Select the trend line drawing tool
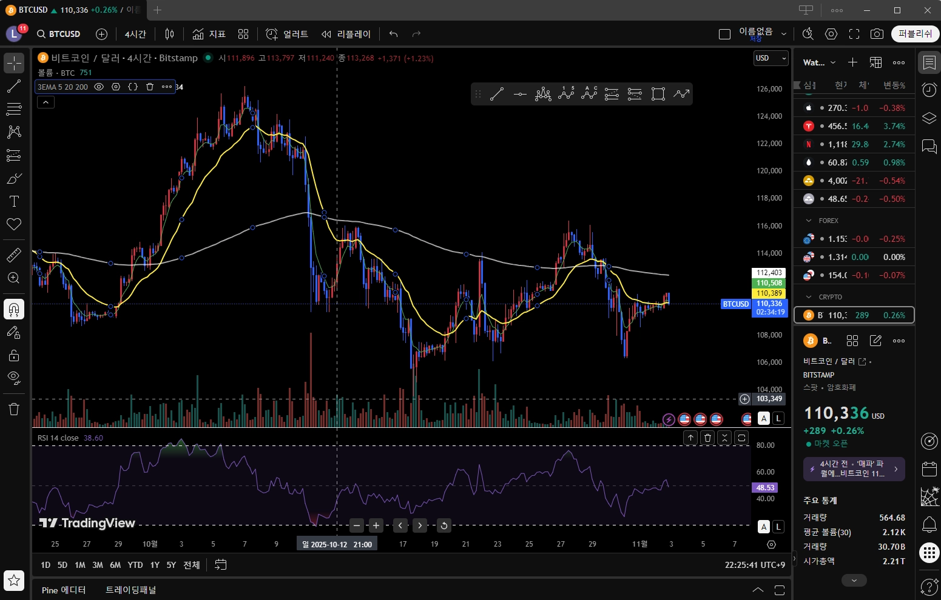The height and width of the screenshot is (600, 941). click(14, 86)
